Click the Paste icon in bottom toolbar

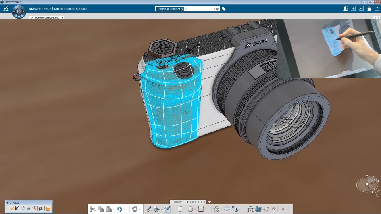[109, 209]
